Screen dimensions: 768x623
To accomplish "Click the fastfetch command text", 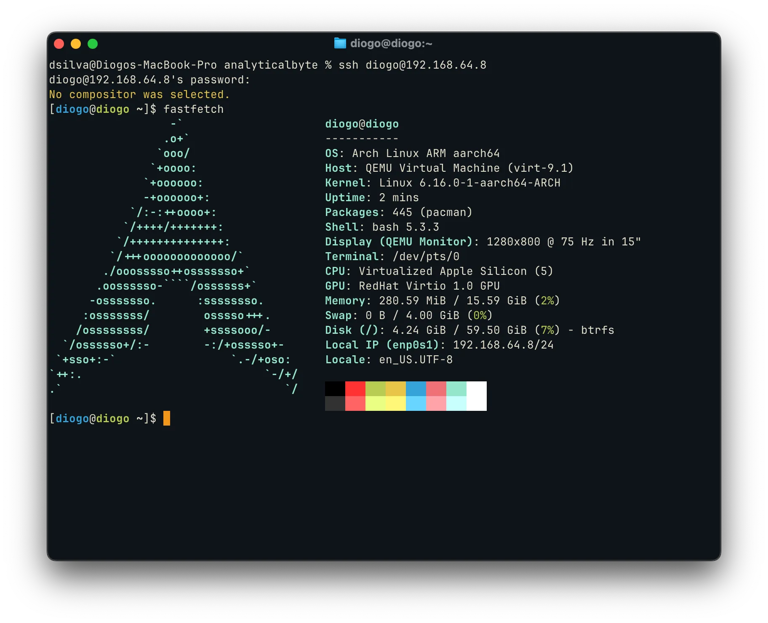I will 193,109.
